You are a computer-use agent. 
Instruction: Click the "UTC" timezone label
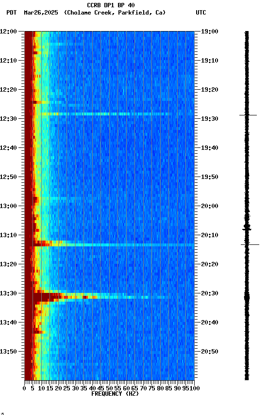201,13
